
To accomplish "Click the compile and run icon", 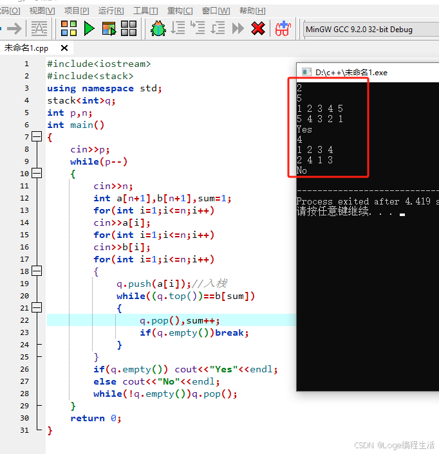I will pos(109,28).
